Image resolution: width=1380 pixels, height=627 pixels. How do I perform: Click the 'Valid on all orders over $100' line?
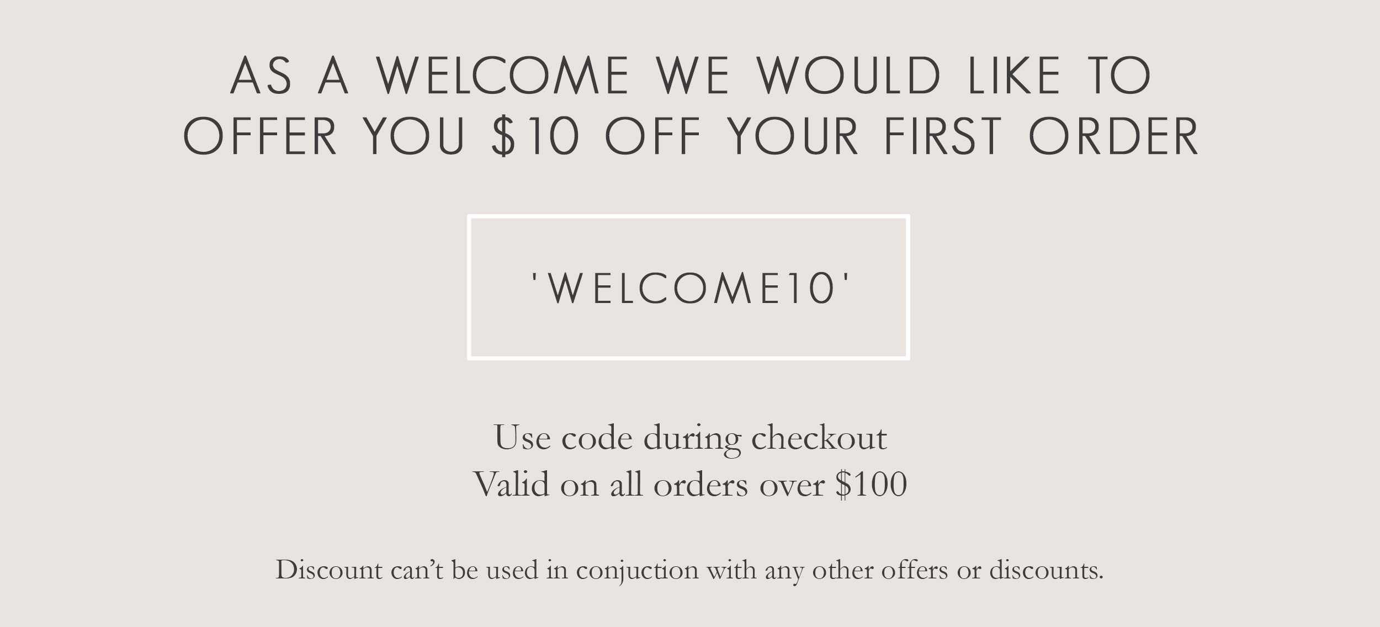[690, 485]
